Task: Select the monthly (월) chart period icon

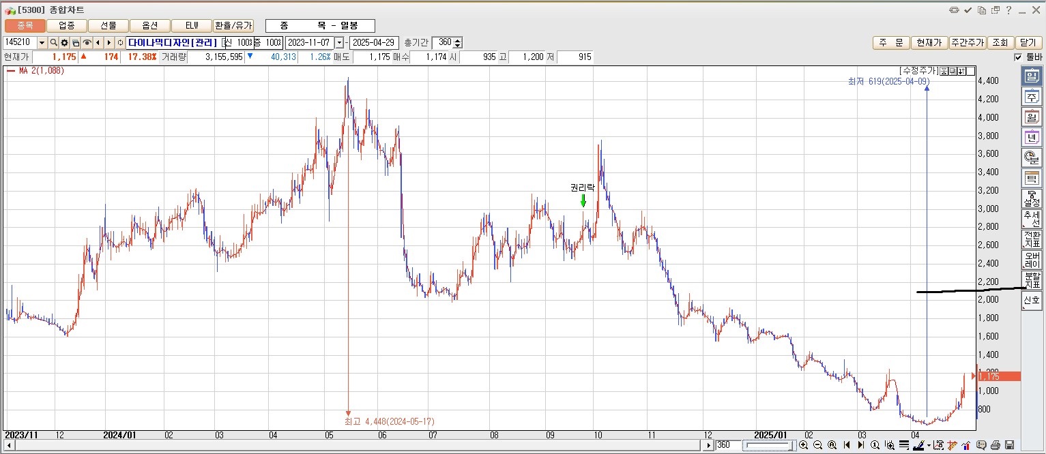Action: 1031,117
